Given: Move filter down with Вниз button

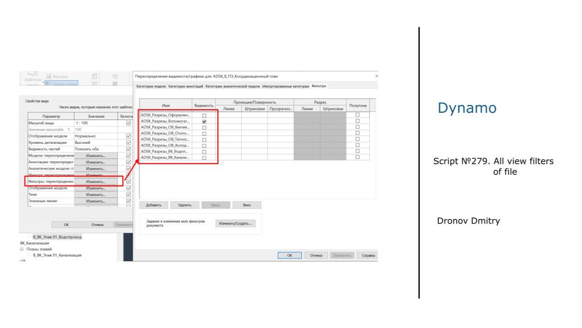Looking at the screenshot, I should tap(247, 205).
